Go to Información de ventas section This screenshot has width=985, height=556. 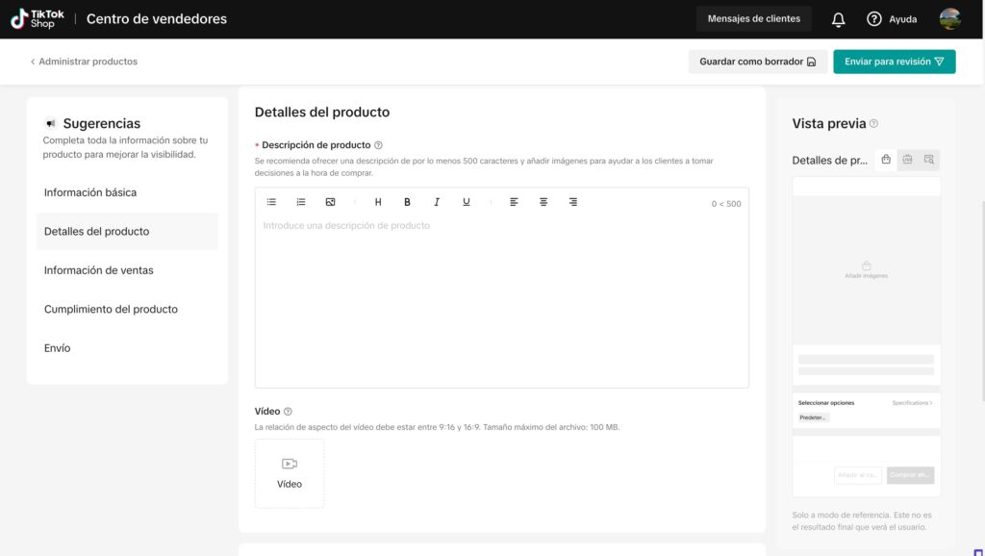point(98,270)
